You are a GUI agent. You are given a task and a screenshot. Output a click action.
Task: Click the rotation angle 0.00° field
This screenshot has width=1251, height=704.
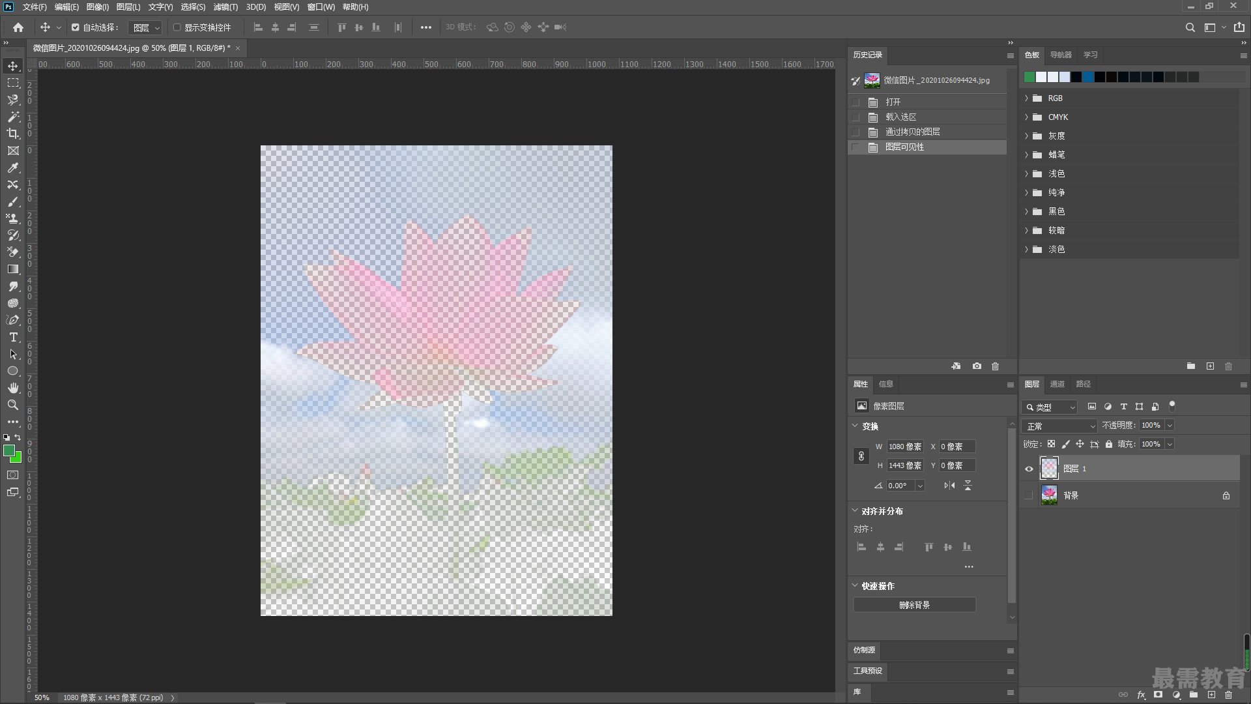[900, 486]
